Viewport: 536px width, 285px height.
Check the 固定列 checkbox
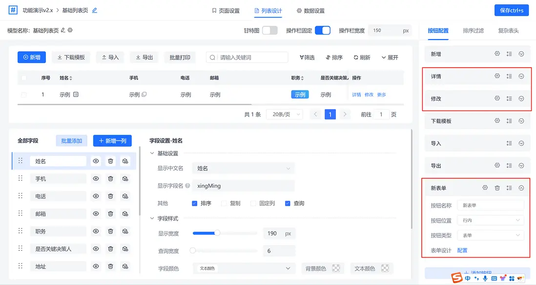pos(253,204)
